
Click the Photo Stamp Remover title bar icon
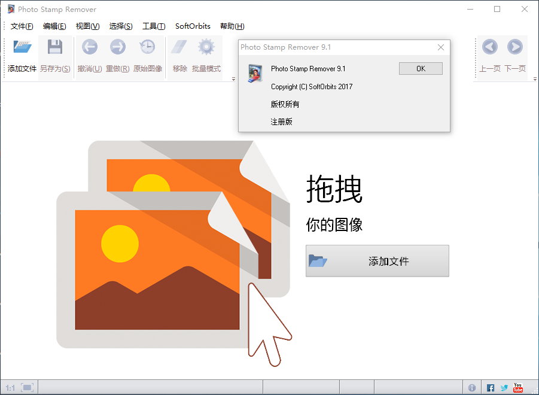[x=11, y=9]
